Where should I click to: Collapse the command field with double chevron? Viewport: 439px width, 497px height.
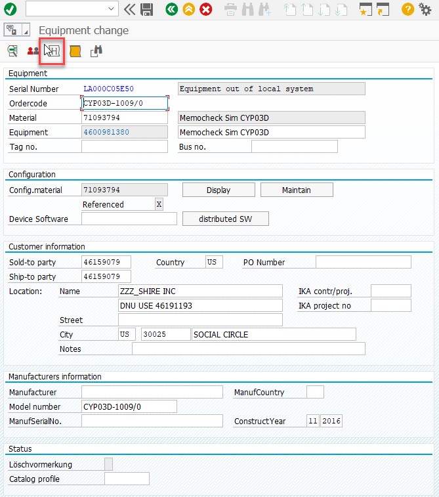[x=129, y=9]
